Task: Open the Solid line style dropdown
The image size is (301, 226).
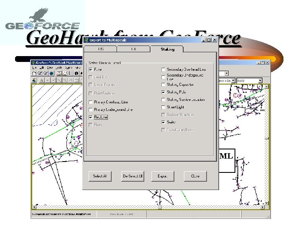Action: click(x=260, y=80)
